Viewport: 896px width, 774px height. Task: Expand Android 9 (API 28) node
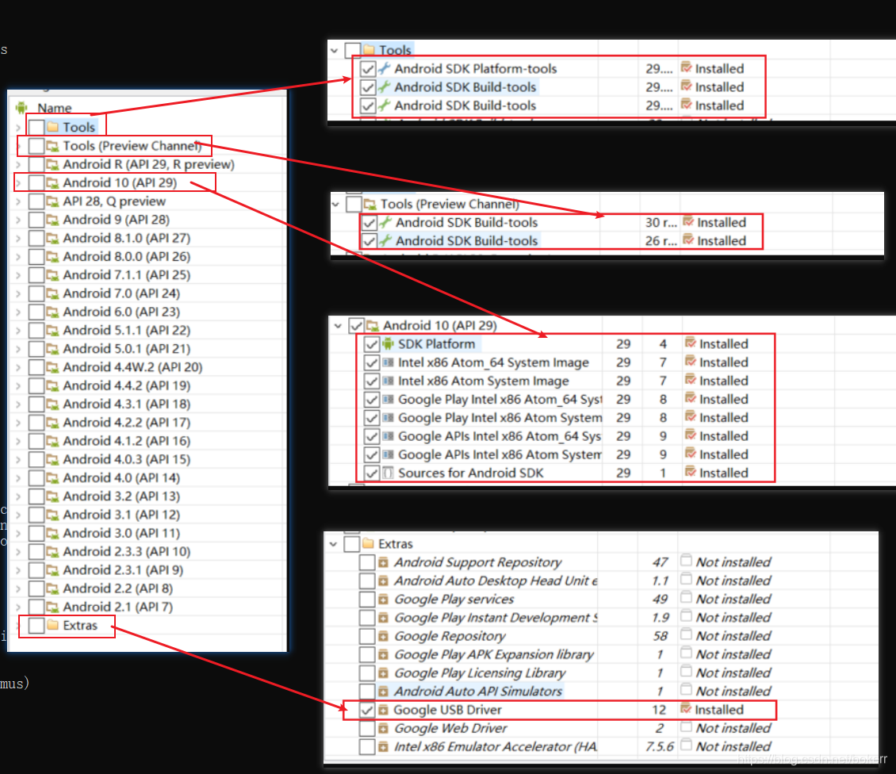(x=18, y=220)
